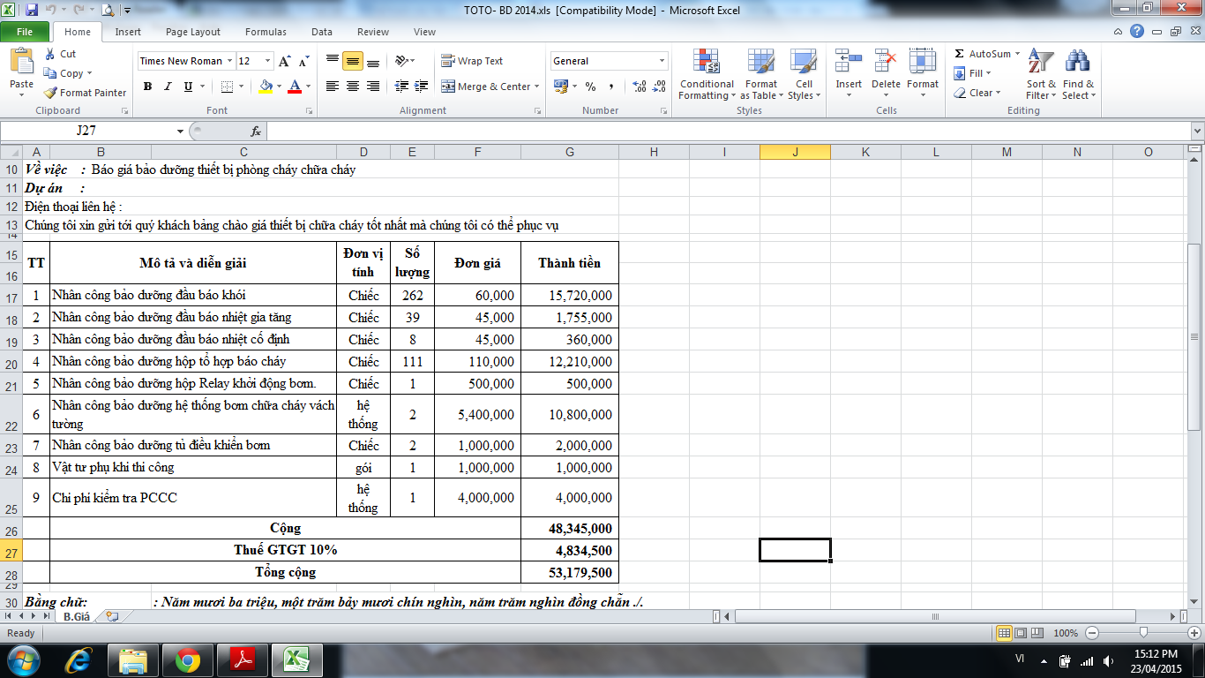
Task: Open the Name Box dropdown arrow
Action: (181, 132)
